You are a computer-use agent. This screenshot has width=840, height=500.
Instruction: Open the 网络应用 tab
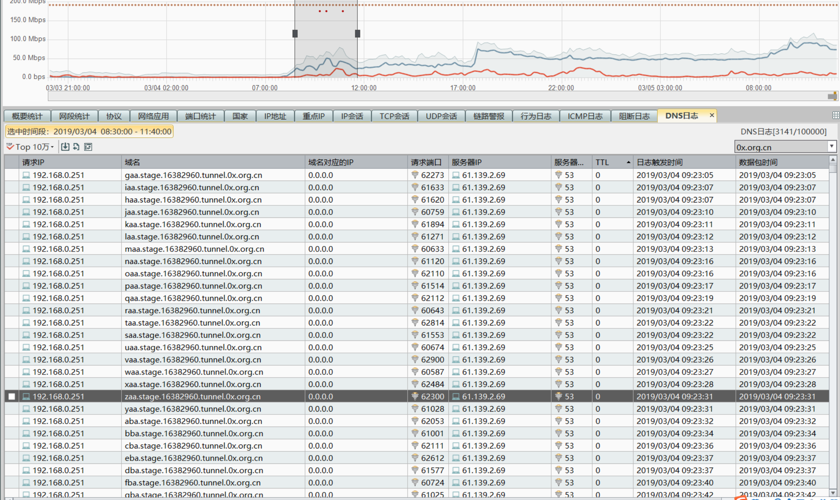pos(154,116)
